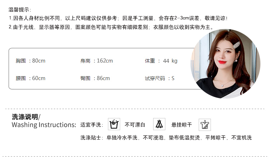The width and height of the screenshot is (269, 167).
Task: Click the hang dry shirt icon
Action: click(205, 125)
